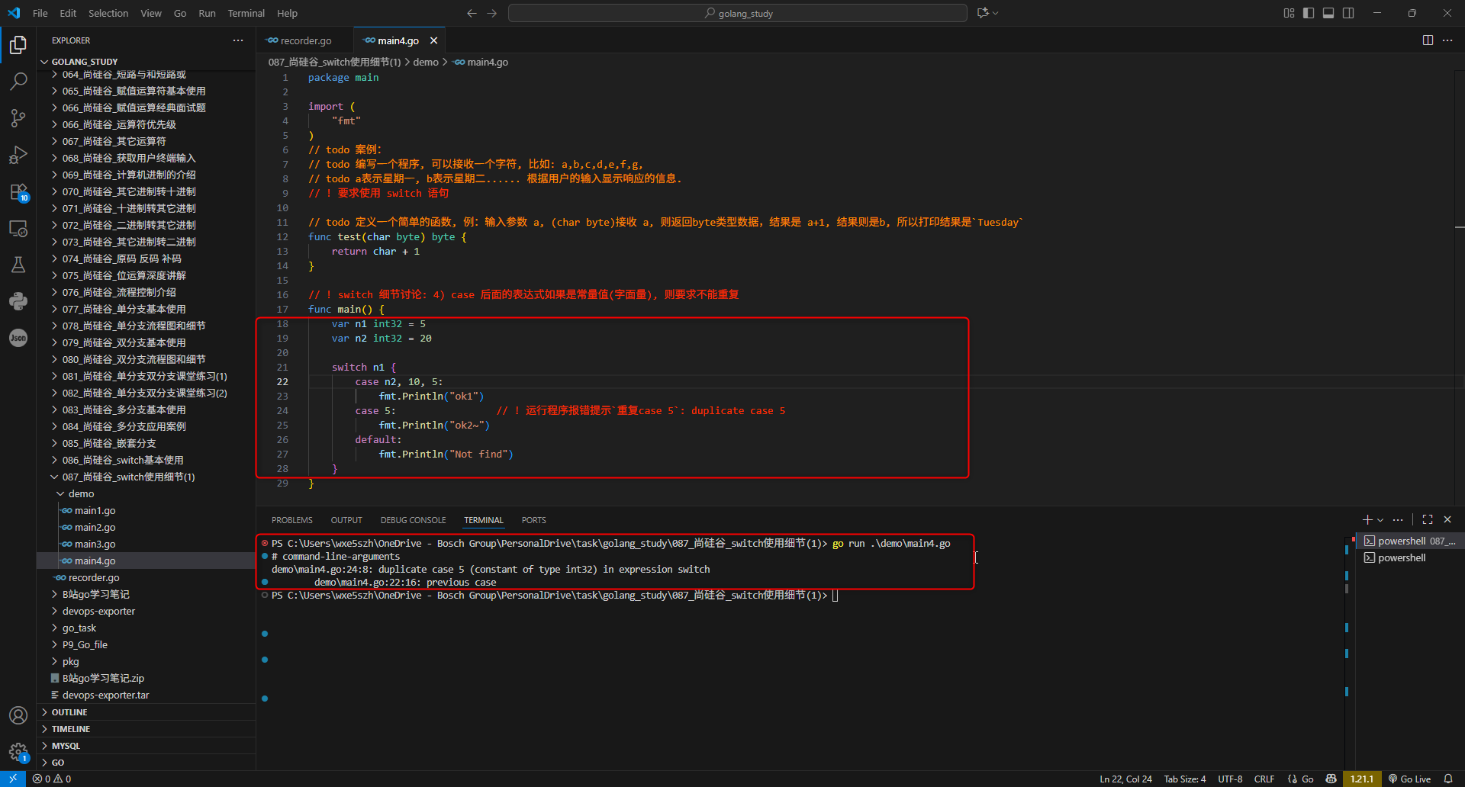Click Go Live in status bar

coord(1409,779)
